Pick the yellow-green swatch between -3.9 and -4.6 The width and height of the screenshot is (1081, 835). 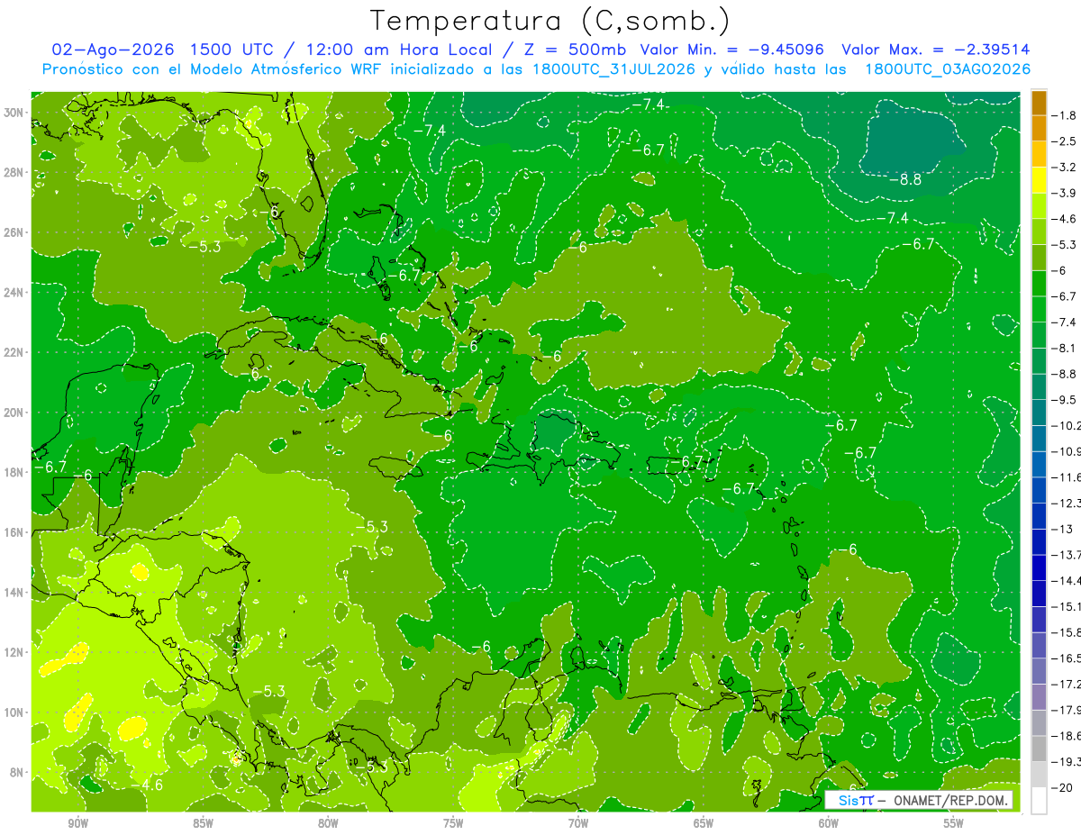tap(1039, 205)
